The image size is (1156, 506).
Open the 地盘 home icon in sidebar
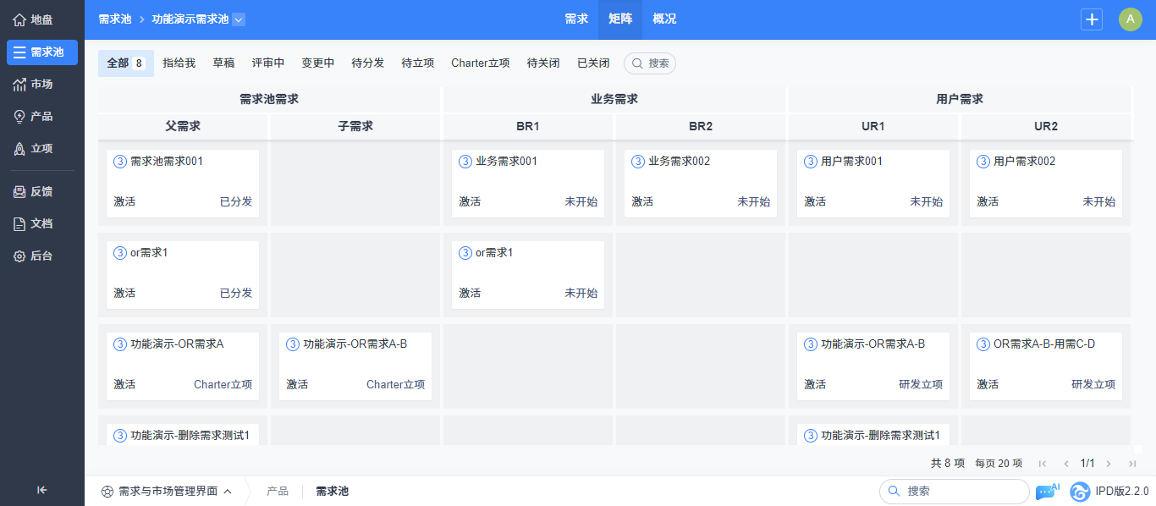(x=19, y=19)
